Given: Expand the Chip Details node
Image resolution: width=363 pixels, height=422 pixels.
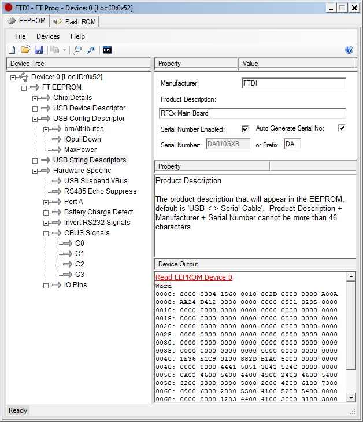Looking at the screenshot, I should tap(35, 98).
